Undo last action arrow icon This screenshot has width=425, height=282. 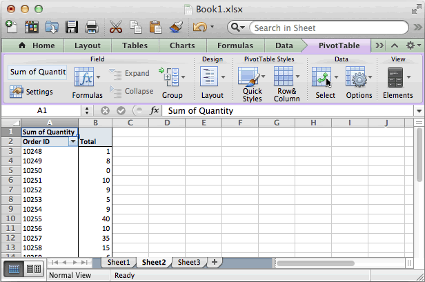[x=200, y=27]
